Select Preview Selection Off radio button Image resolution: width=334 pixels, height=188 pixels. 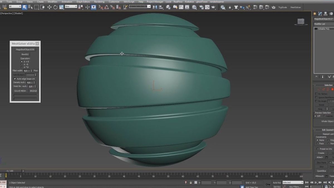click(315, 116)
